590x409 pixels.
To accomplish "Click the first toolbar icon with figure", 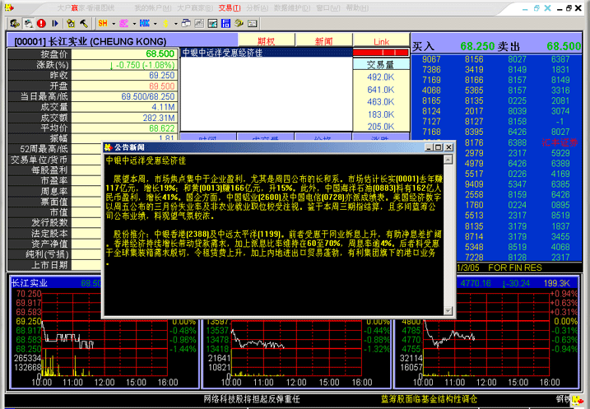I will tap(15, 23).
